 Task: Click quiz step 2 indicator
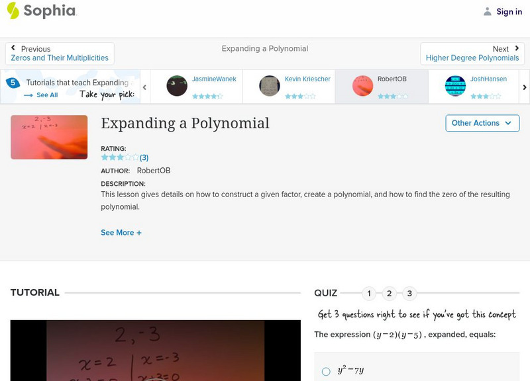(x=388, y=292)
